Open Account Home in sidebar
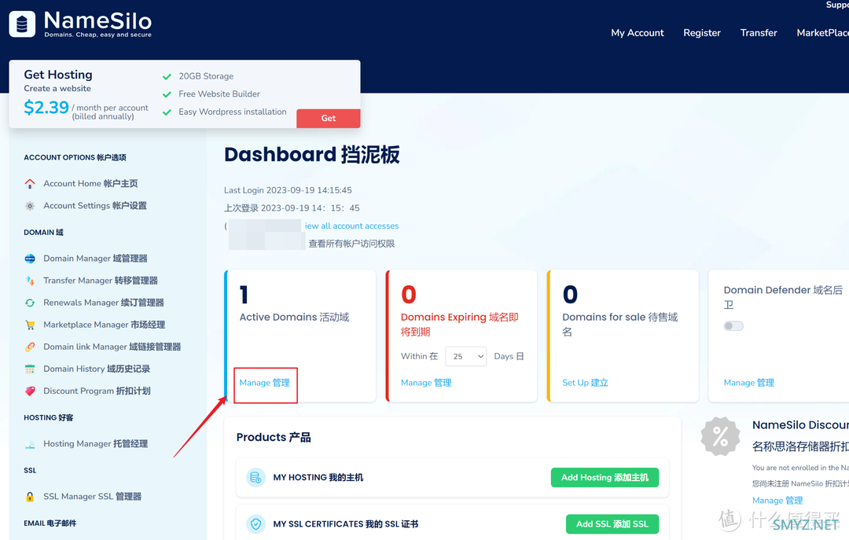Image resolution: width=849 pixels, height=540 pixels. coord(90,184)
